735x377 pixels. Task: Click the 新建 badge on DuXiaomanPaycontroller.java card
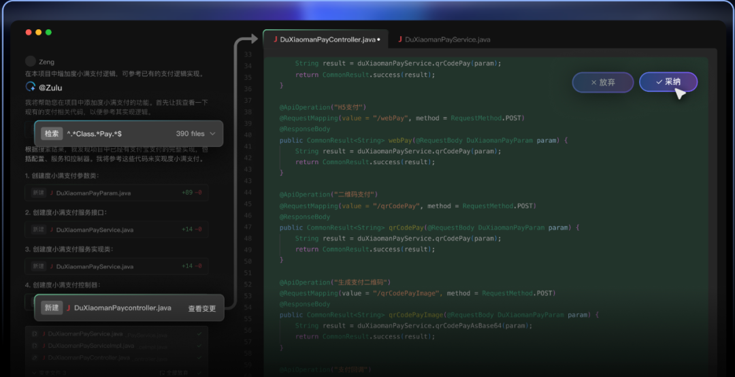pyautogui.click(x=52, y=308)
